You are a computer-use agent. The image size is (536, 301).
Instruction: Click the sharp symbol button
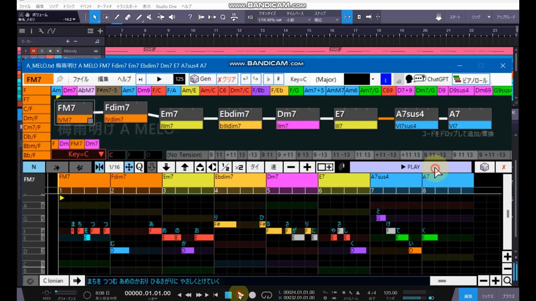click(x=278, y=79)
